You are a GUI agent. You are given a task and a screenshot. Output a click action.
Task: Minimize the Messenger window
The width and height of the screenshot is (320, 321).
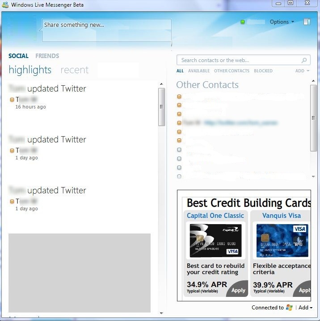[x=278, y=3]
